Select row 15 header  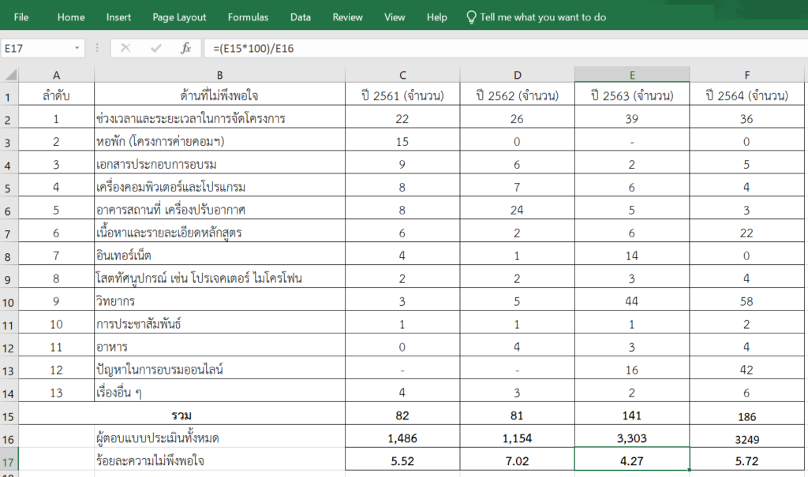tap(9, 415)
